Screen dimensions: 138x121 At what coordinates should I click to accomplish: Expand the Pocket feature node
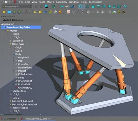[x=13, y=71]
